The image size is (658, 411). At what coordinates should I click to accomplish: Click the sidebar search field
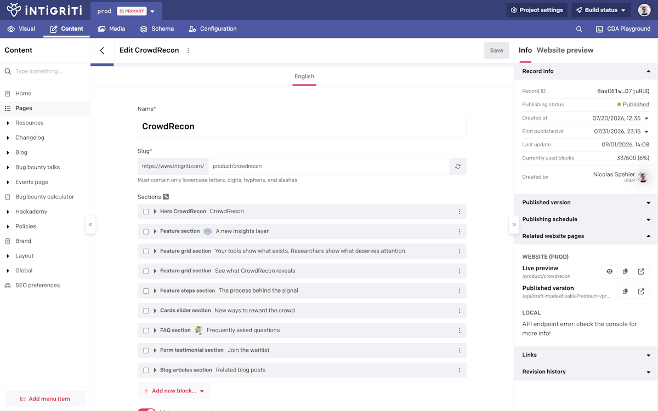pyautogui.click(x=45, y=71)
